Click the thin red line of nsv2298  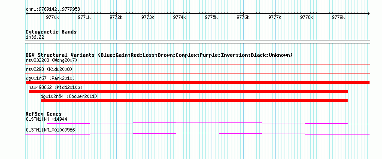197,73
